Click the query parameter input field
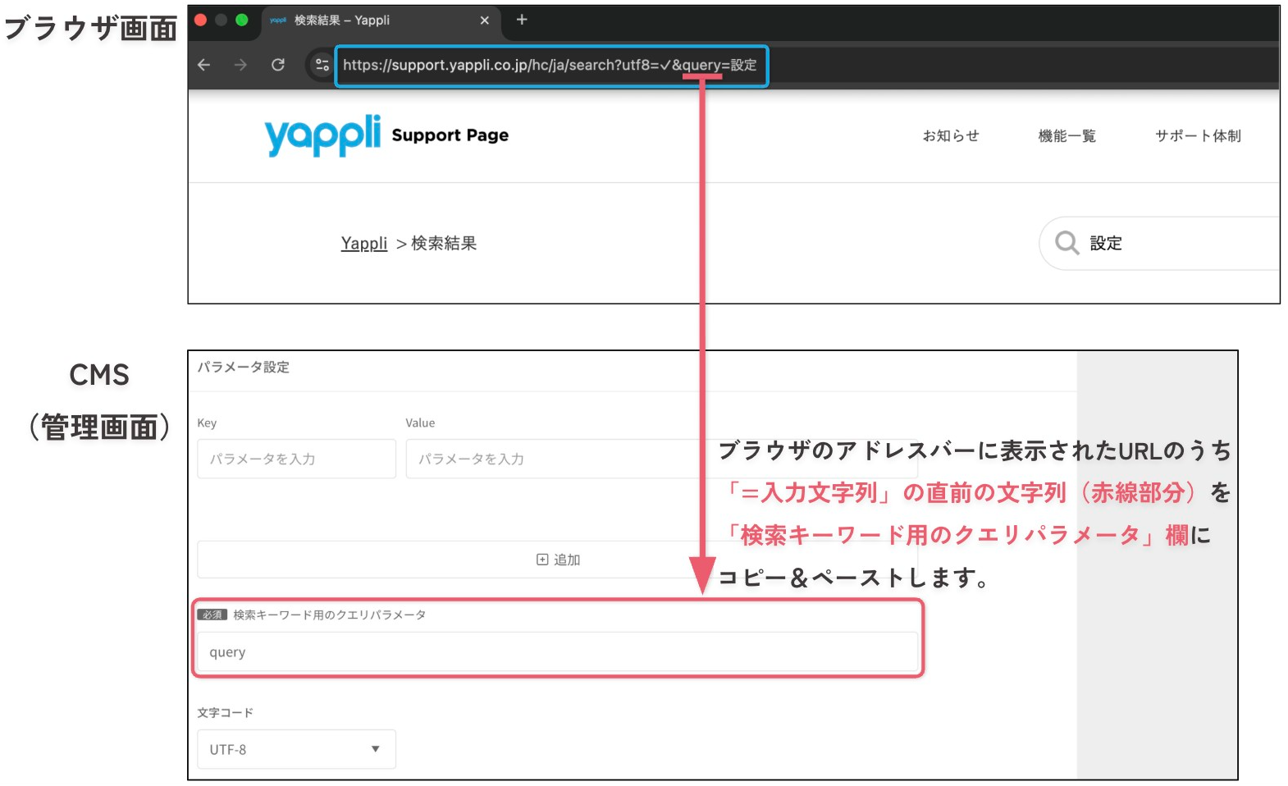Screen dimensions: 1288x786 (557, 652)
